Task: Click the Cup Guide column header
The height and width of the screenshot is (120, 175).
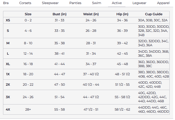Action: (x=154, y=14)
